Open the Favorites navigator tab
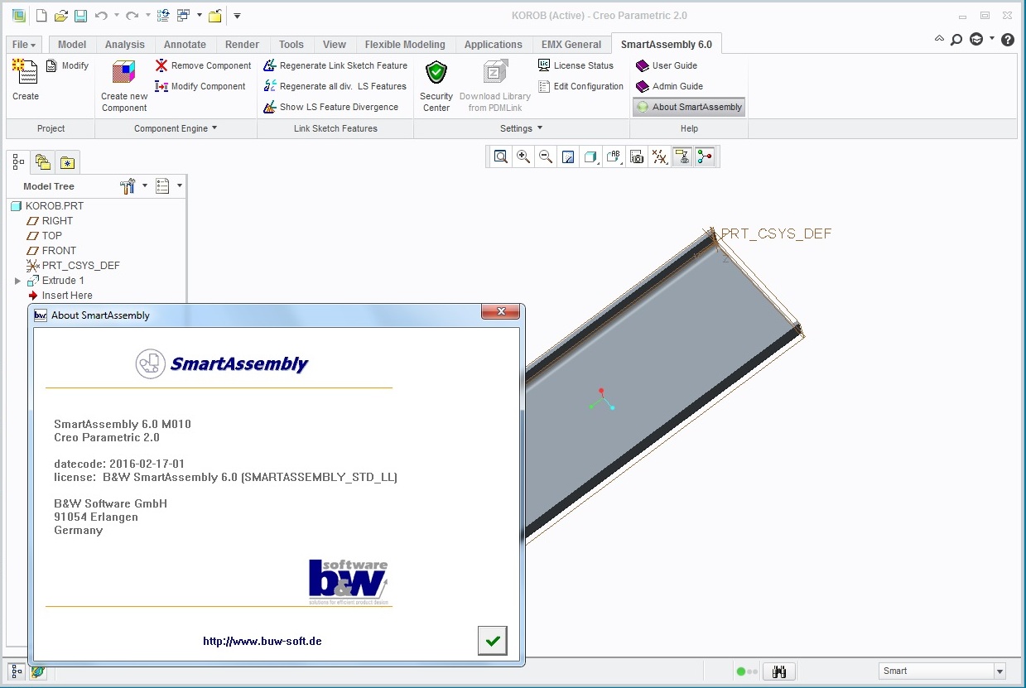Screen dimensions: 1026x688 [x=67, y=162]
